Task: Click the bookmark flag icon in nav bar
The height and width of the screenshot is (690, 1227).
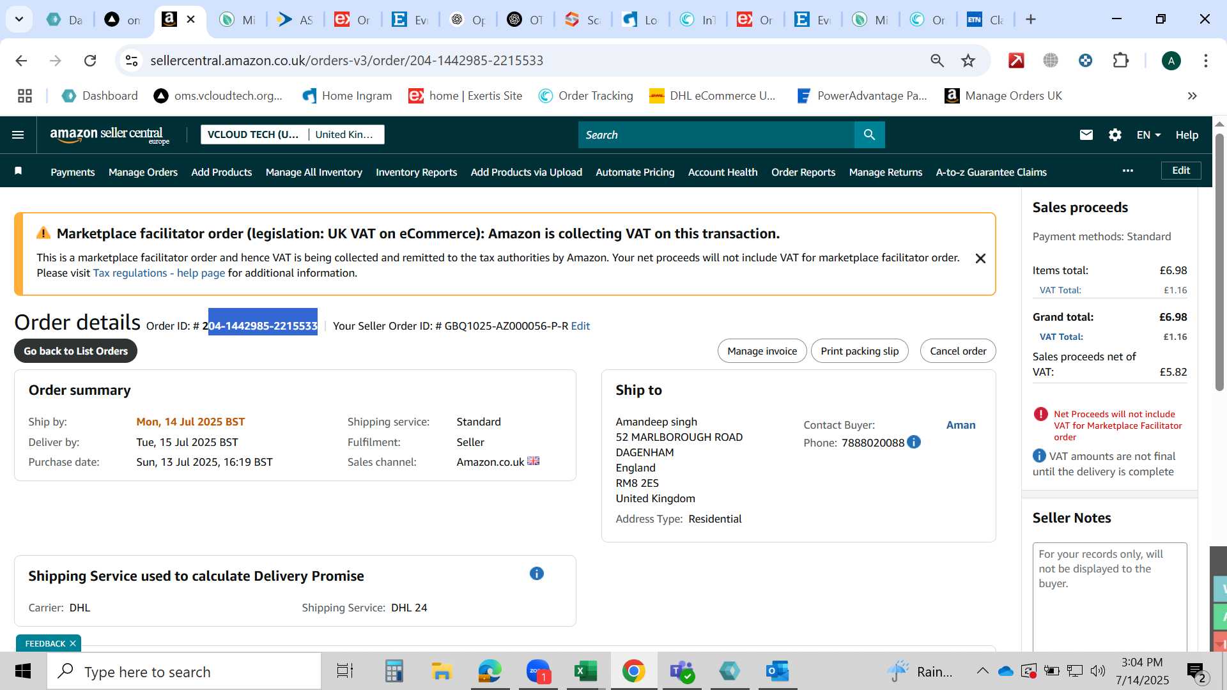Action: (x=19, y=171)
